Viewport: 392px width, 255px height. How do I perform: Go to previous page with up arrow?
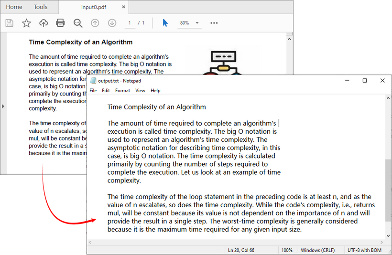tap(95, 23)
